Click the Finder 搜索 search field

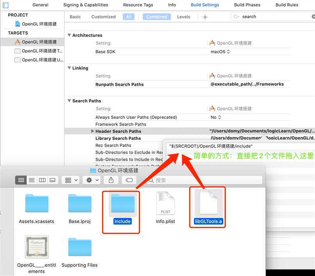point(204,180)
